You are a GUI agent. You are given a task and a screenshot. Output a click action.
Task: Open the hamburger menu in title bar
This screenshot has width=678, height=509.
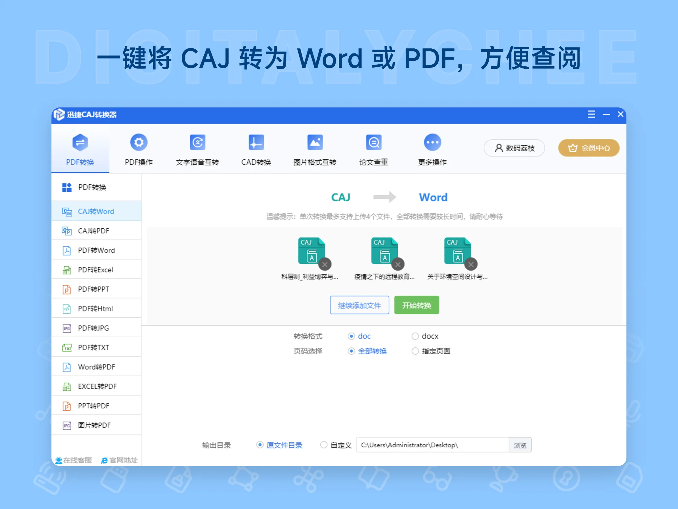point(591,114)
